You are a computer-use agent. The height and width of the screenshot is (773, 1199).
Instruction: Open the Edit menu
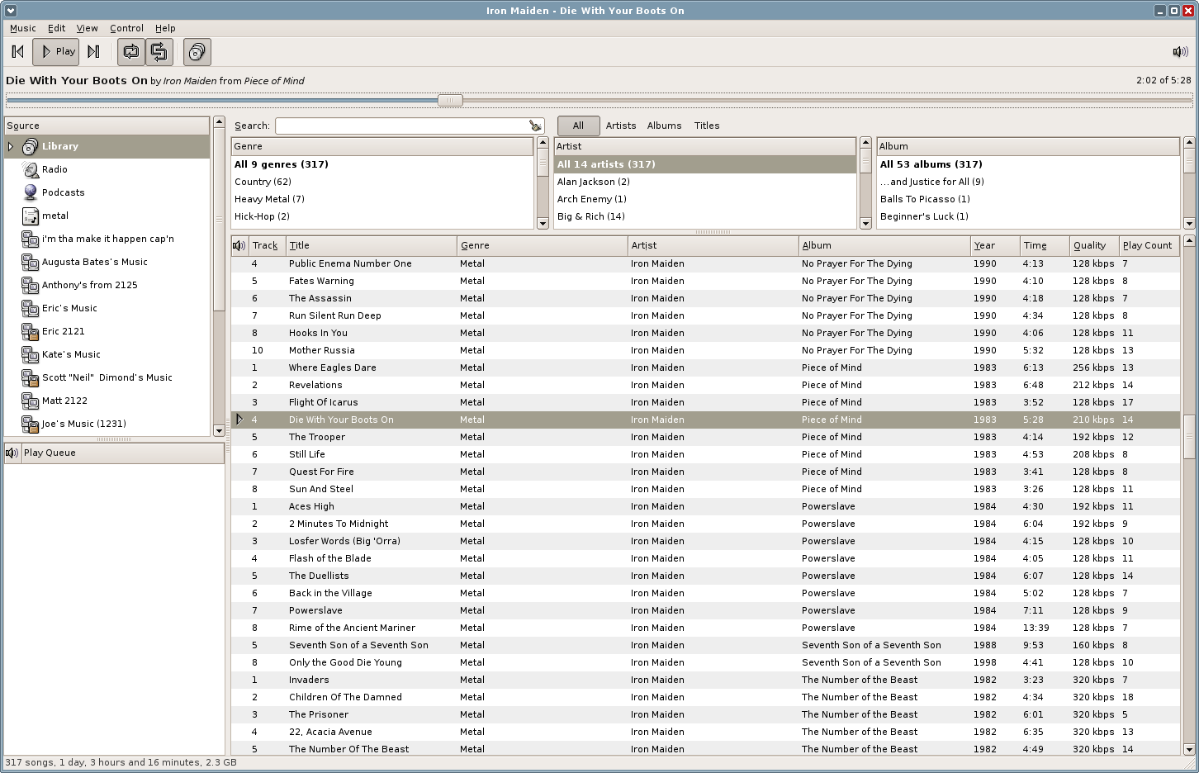click(56, 28)
